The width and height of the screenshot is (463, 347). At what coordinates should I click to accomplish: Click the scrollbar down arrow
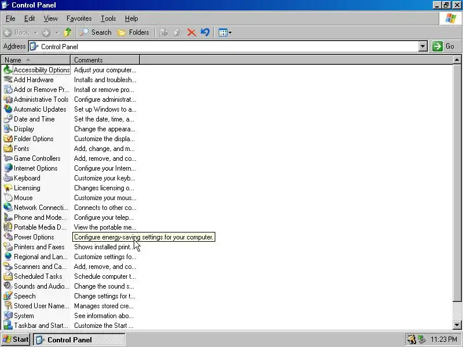click(457, 325)
